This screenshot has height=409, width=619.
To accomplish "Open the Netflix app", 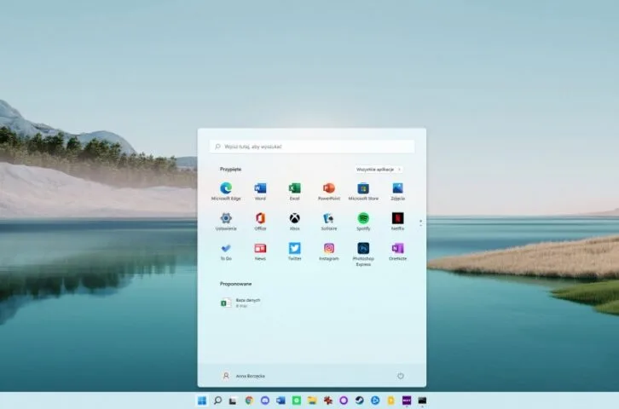I will coord(397,222).
